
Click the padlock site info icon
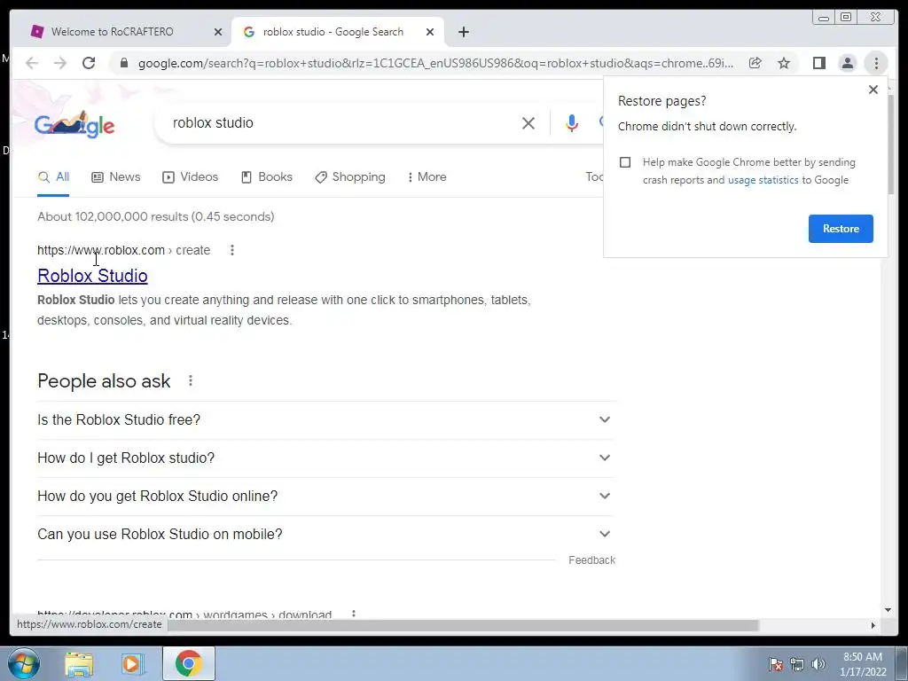point(124,63)
